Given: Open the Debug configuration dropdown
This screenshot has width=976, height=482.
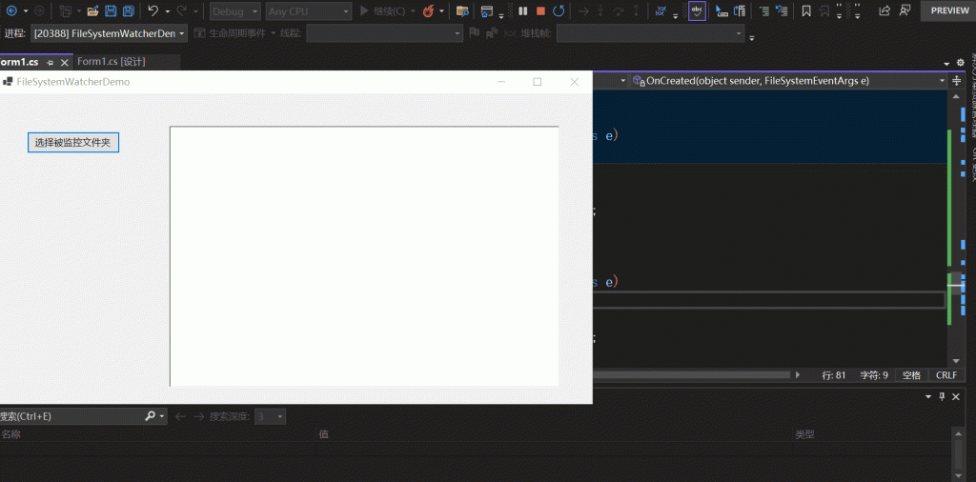Looking at the screenshot, I should [x=234, y=11].
